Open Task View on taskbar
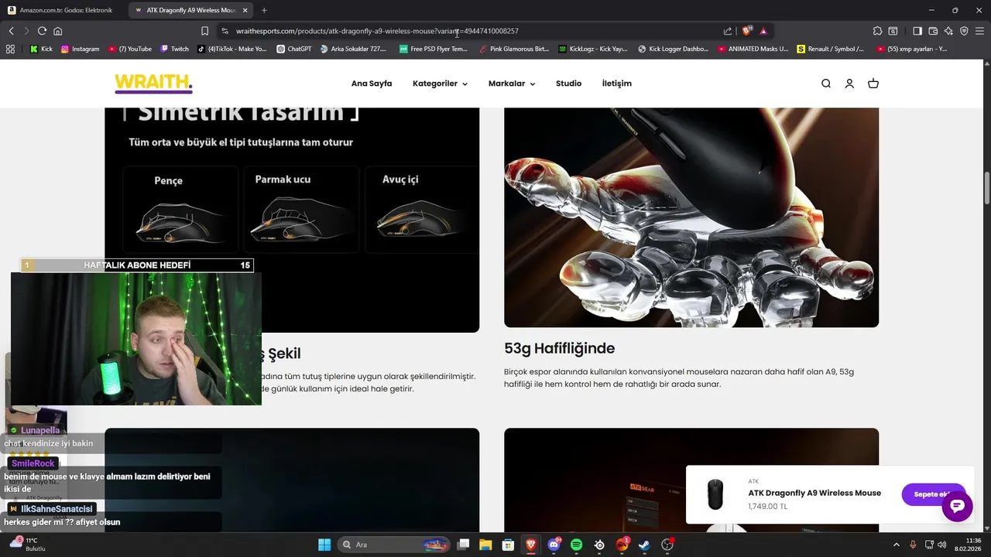 coord(463,545)
